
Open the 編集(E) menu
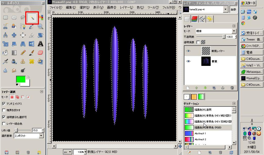(71, 7)
